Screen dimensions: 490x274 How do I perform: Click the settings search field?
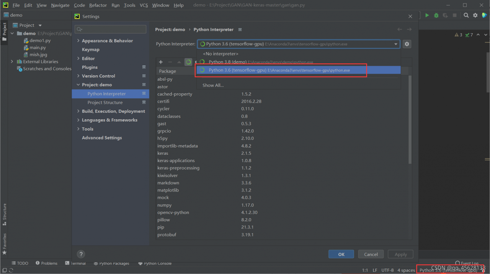tap(110, 29)
